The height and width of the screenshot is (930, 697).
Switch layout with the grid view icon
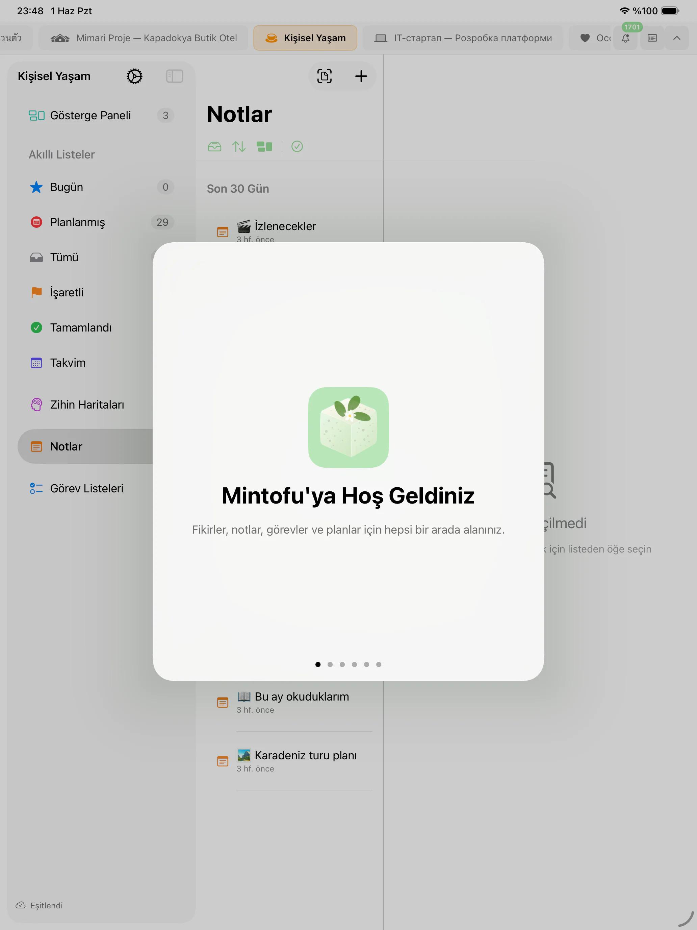(x=264, y=146)
